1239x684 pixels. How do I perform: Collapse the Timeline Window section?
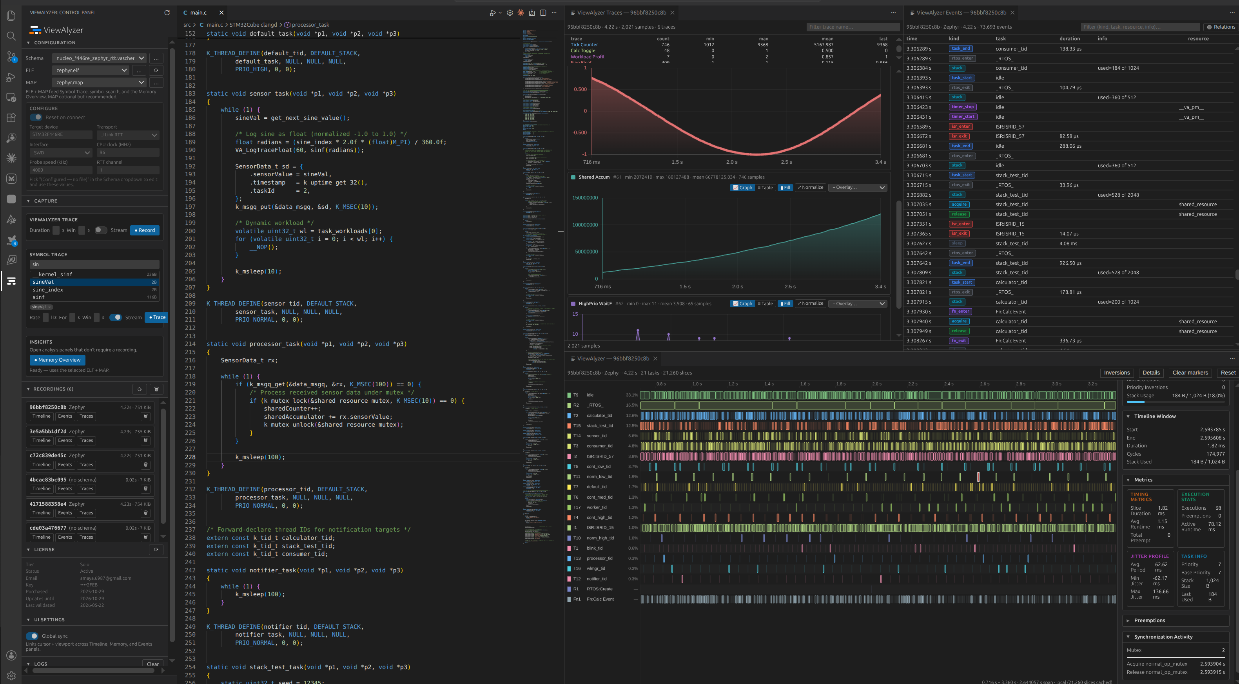tap(1175, 416)
